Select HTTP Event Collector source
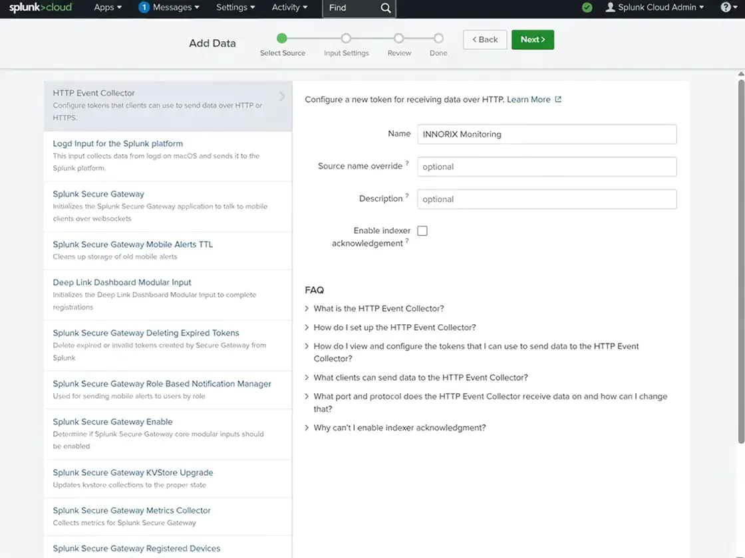Image resolution: width=745 pixels, height=558 pixels. [168, 106]
